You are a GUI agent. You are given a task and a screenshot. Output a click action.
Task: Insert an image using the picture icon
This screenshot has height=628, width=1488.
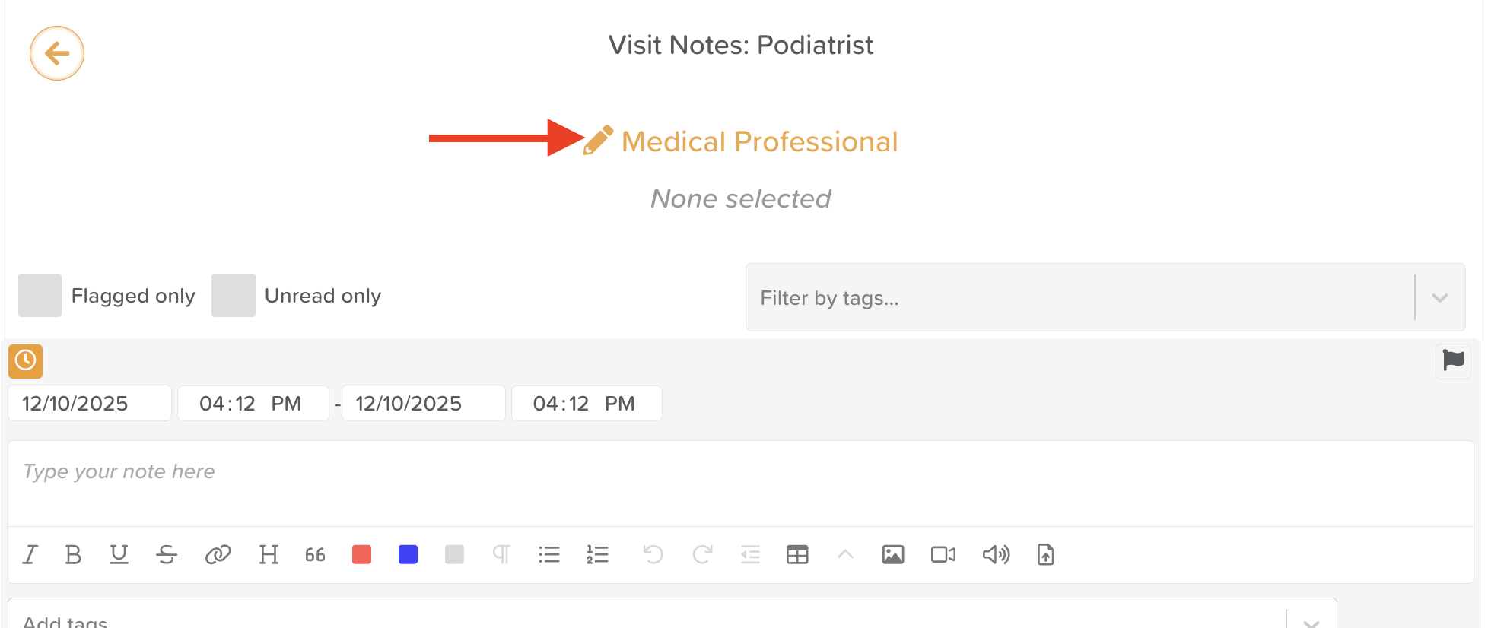pos(892,555)
